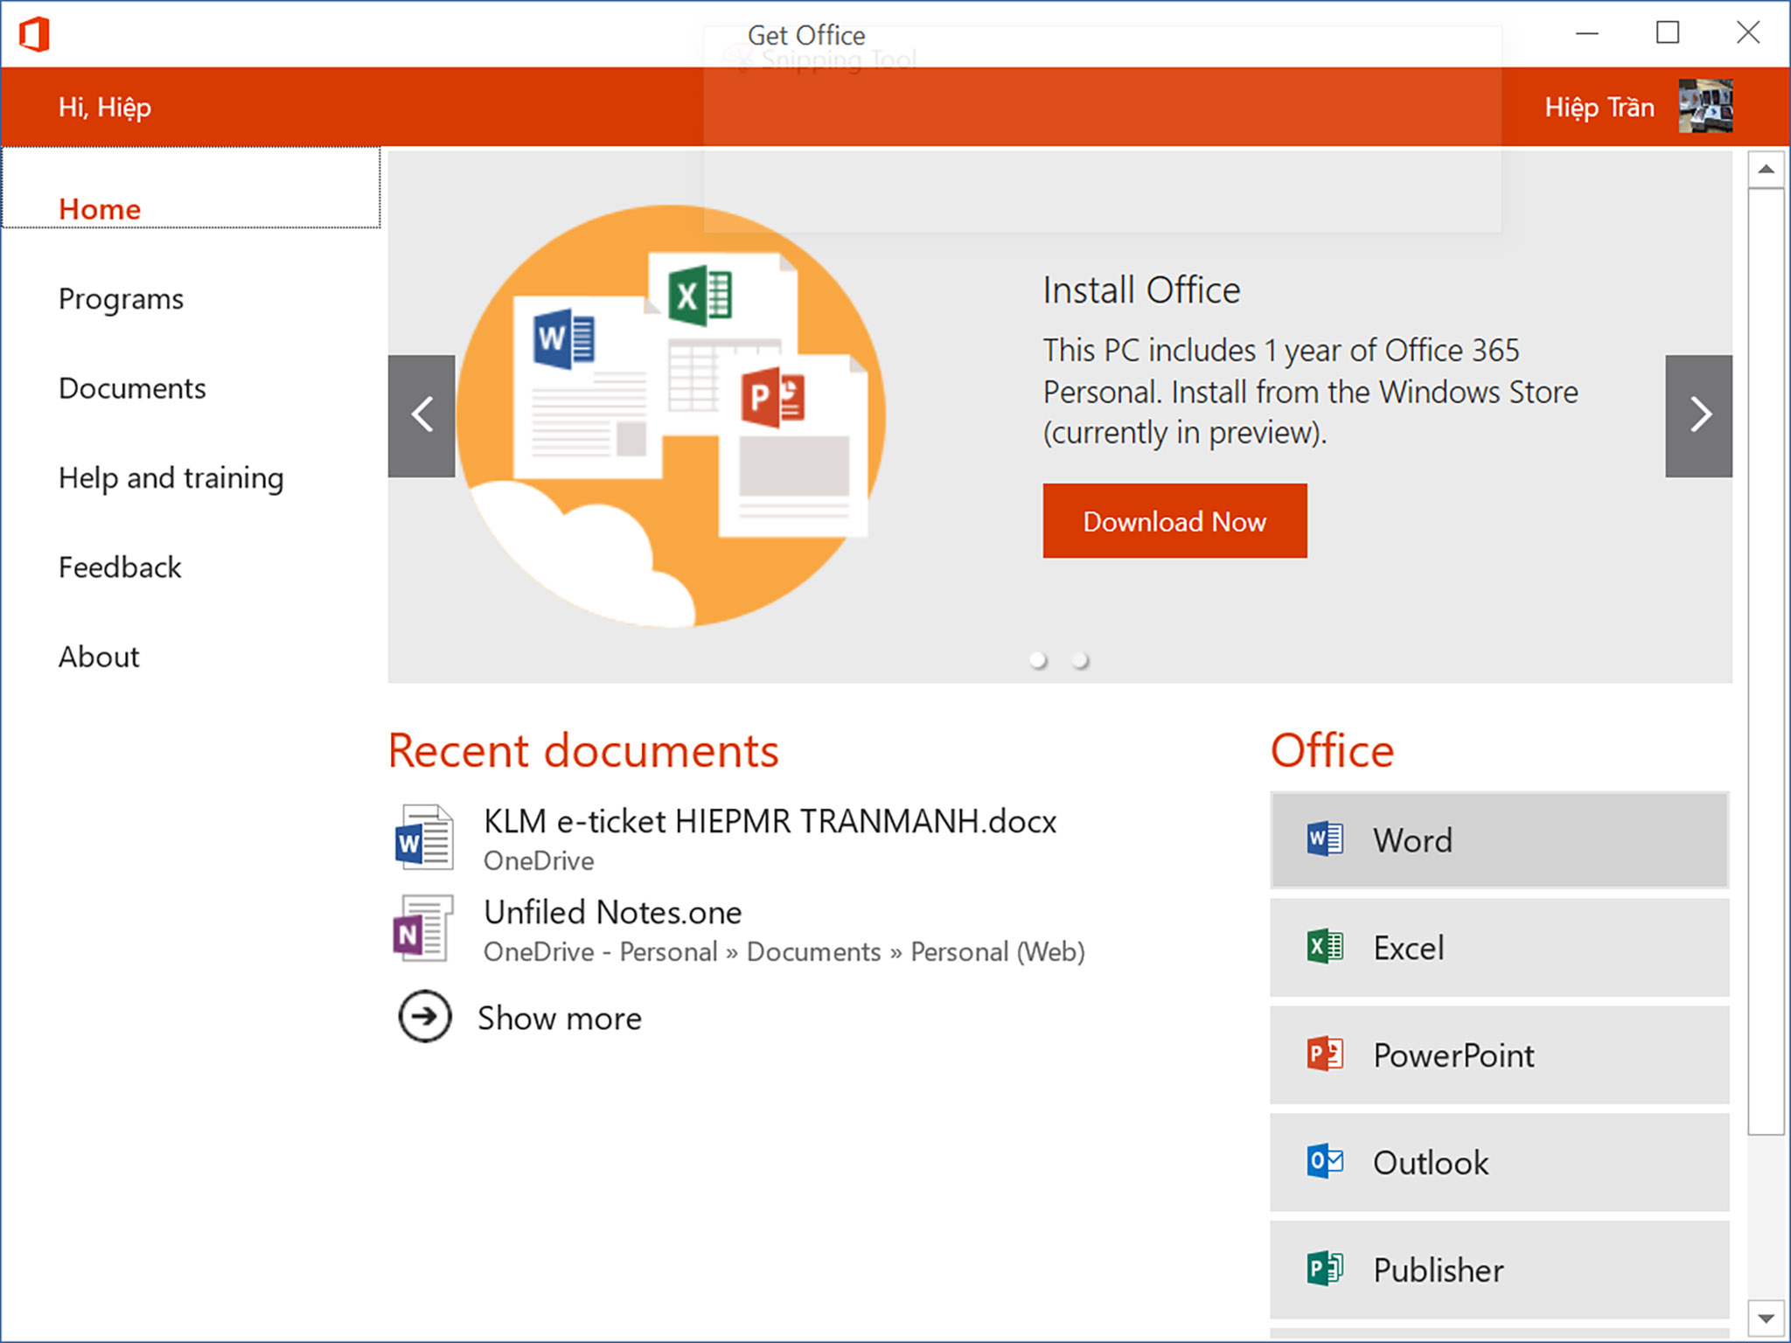Screen dimensions: 1791x1343
Task: Click the Install Office illustration
Action: coord(671,416)
